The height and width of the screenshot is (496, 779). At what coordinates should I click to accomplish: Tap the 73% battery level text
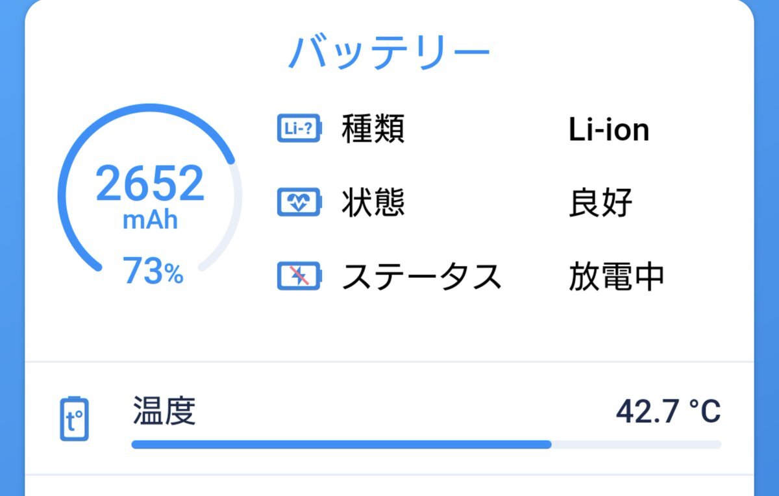(x=153, y=272)
